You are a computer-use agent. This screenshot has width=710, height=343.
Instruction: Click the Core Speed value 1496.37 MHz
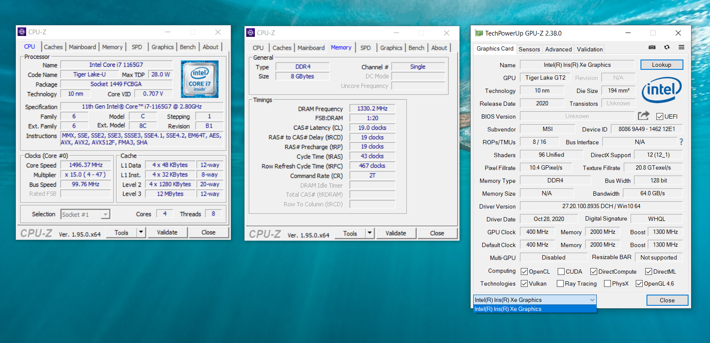tap(86, 165)
